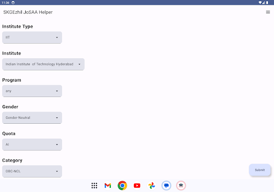Open YouTube from the taskbar
274x192 pixels.
(137, 186)
